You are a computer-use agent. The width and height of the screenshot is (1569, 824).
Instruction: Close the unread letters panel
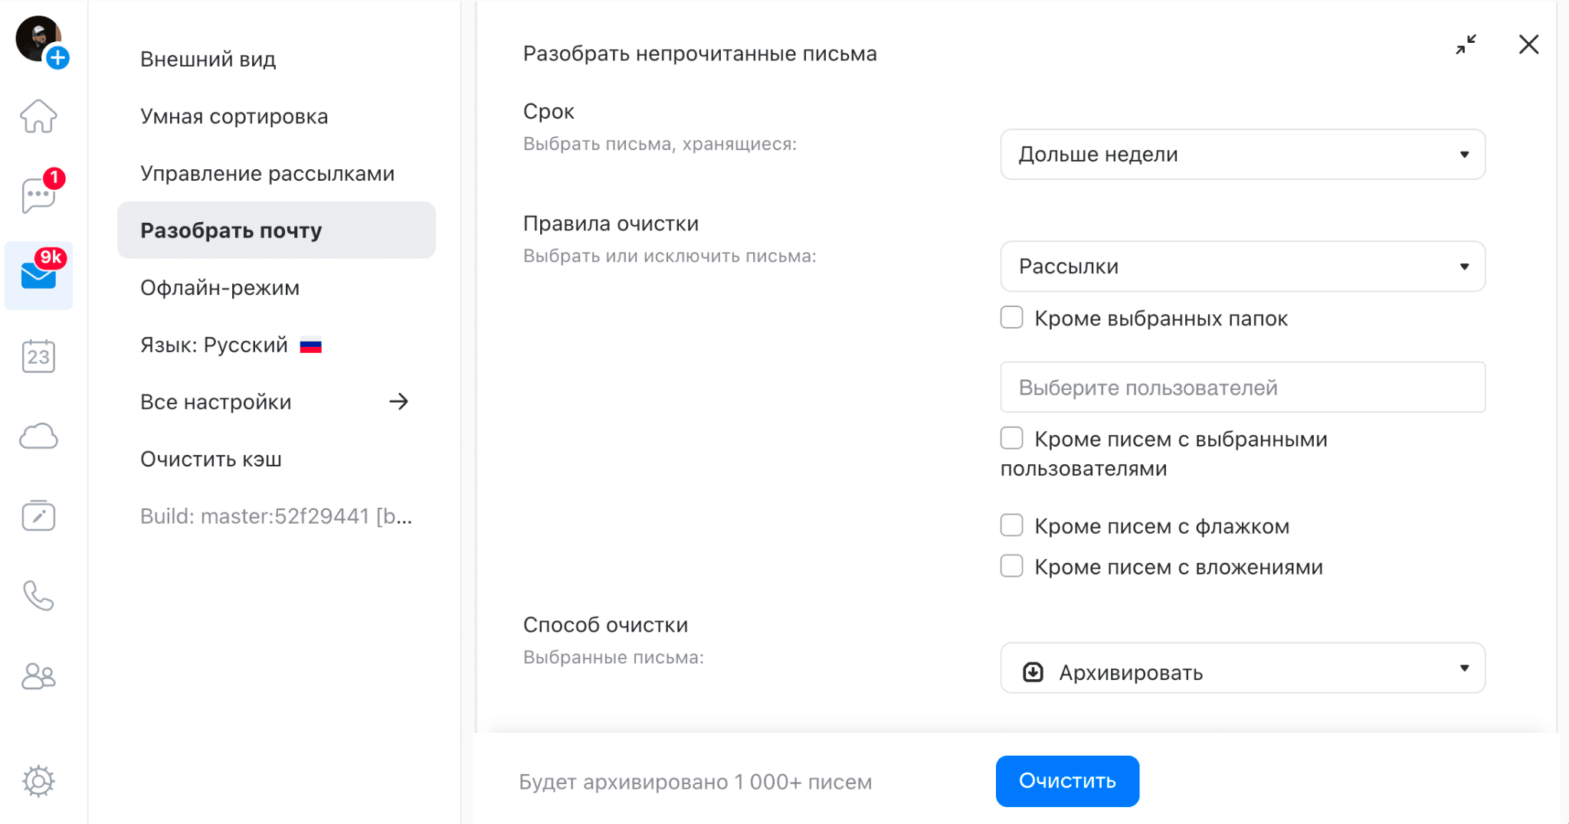click(1528, 44)
